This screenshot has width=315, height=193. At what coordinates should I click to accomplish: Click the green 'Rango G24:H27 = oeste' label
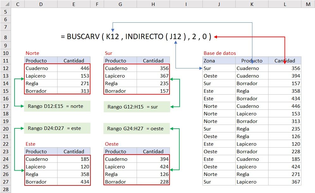(x=136, y=129)
